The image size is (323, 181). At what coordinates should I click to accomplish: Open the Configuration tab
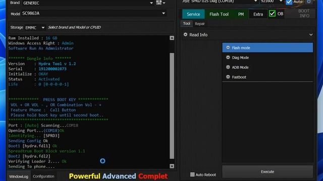point(43,176)
